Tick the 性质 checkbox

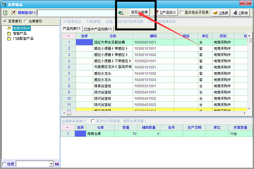coord(4,164)
